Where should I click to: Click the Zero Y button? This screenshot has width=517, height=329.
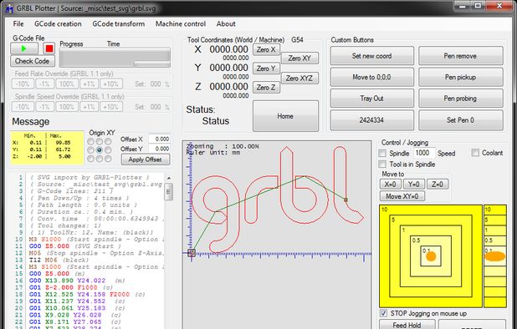[x=266, y=68]
